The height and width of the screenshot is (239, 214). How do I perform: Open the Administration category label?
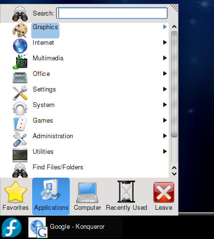pyautogui.click(x=53, y=136)
